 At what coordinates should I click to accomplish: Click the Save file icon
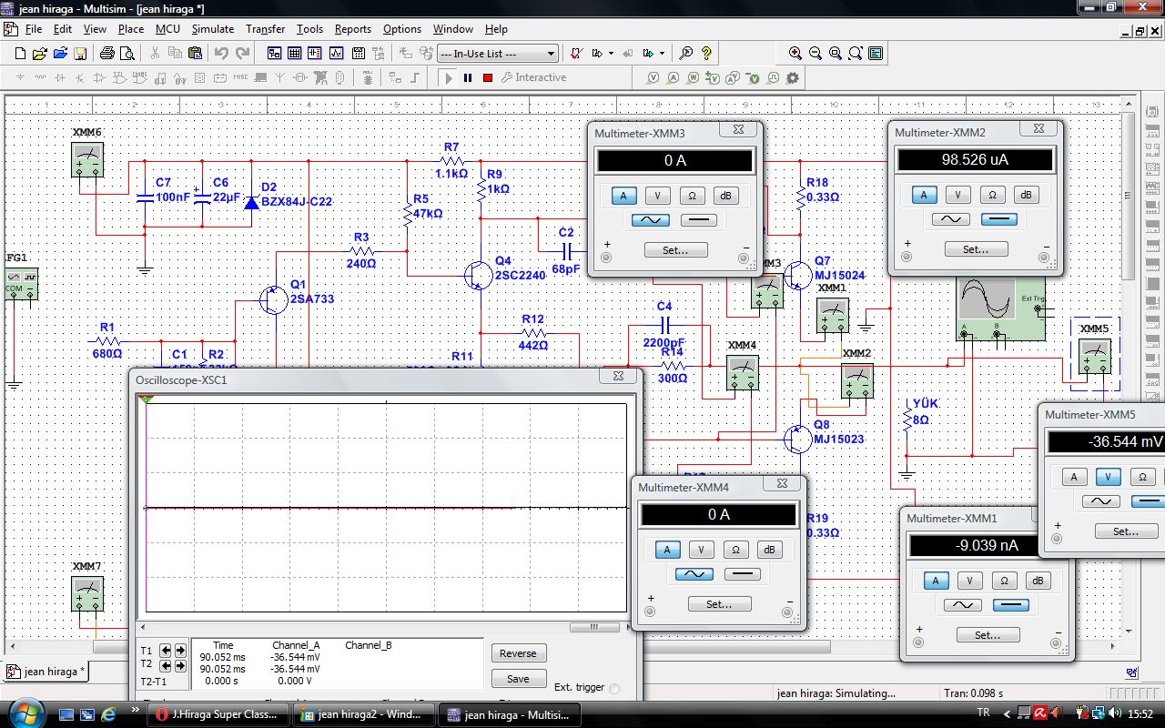click(80, 54)
